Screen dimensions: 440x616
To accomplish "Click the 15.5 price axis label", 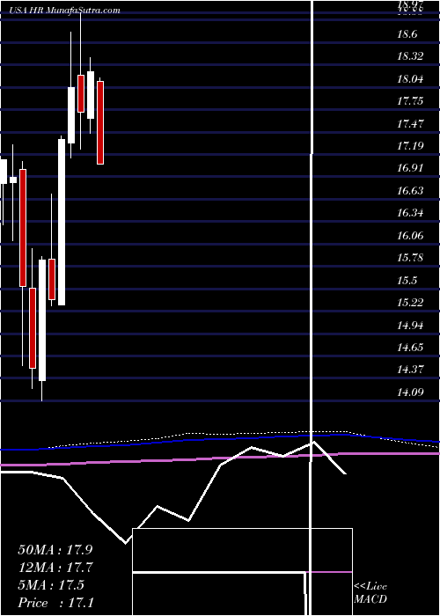I will point(407,280).
